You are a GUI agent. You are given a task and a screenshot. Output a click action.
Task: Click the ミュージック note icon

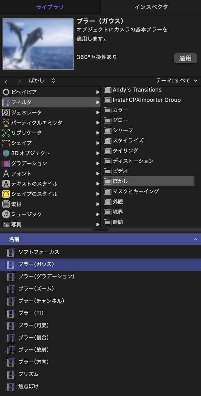[6, 214]
